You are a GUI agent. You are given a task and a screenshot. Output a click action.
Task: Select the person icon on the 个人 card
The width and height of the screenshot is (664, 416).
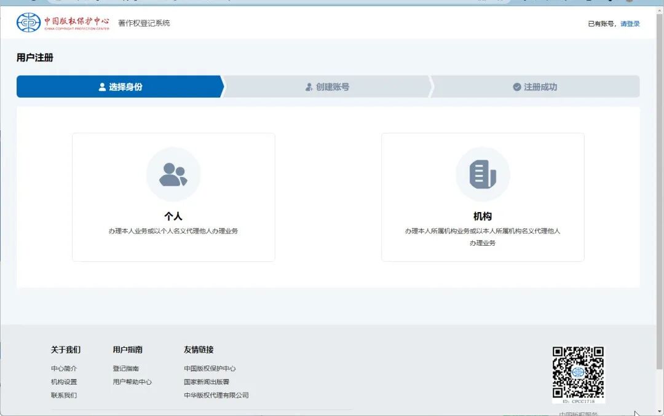coord(173,175)
